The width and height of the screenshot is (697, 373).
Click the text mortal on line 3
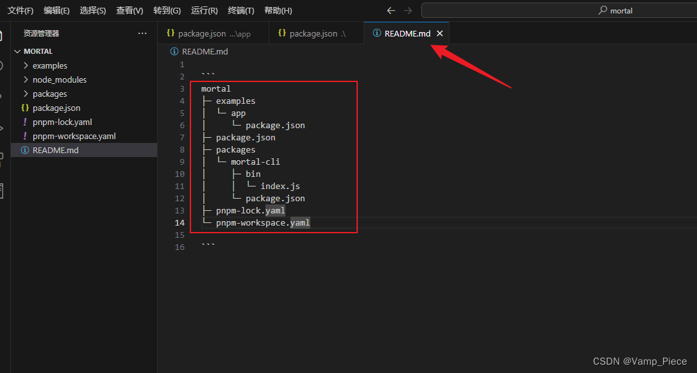pos(216,89)
